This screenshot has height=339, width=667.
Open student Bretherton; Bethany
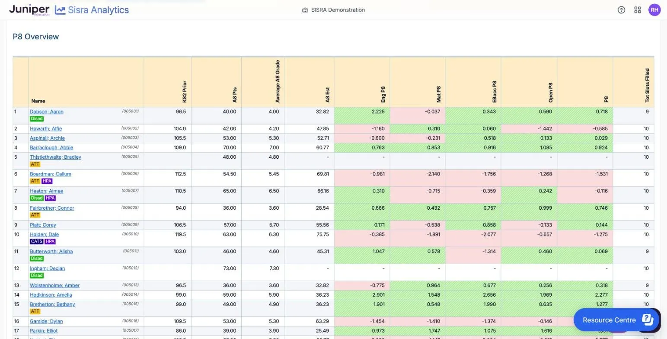pos(52,304)
